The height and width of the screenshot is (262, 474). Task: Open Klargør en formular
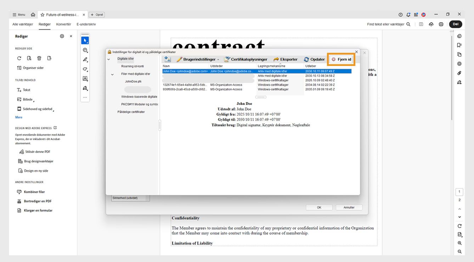tap(34, 211)
